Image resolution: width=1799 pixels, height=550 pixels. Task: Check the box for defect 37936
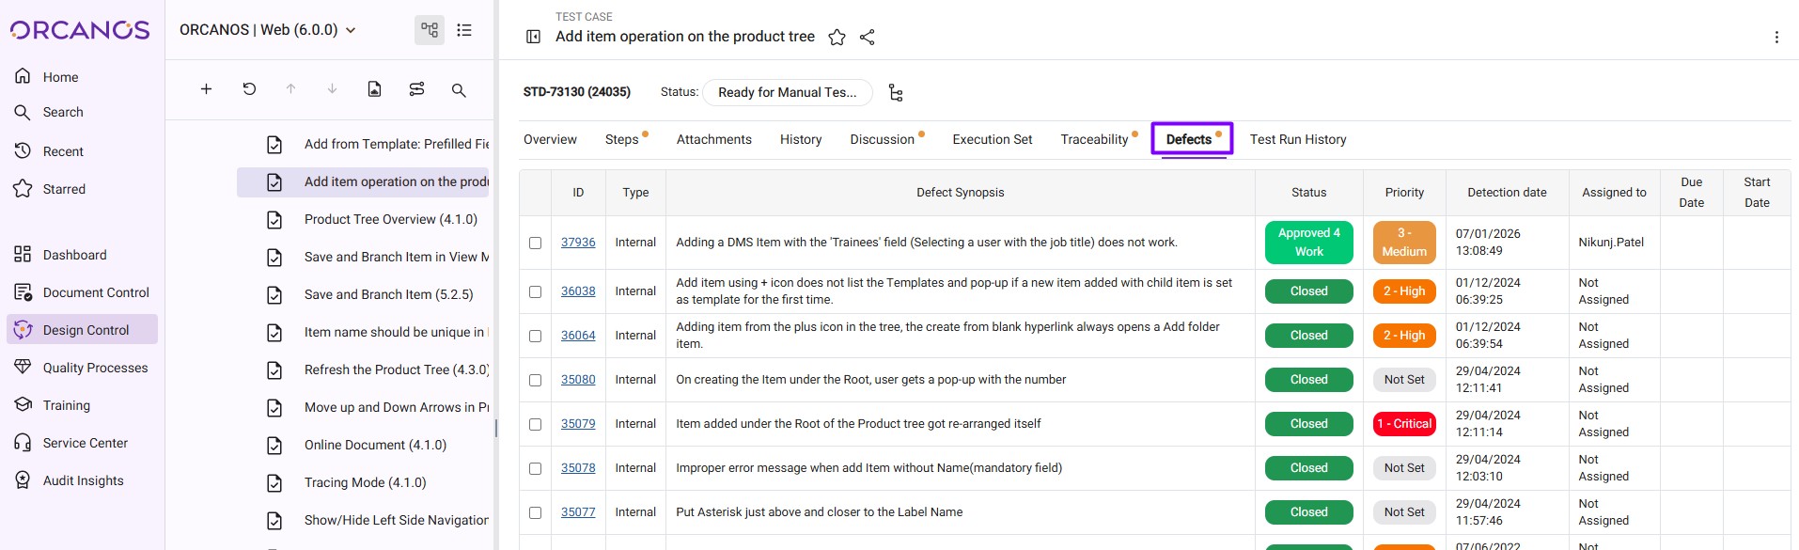pos(535,243)
